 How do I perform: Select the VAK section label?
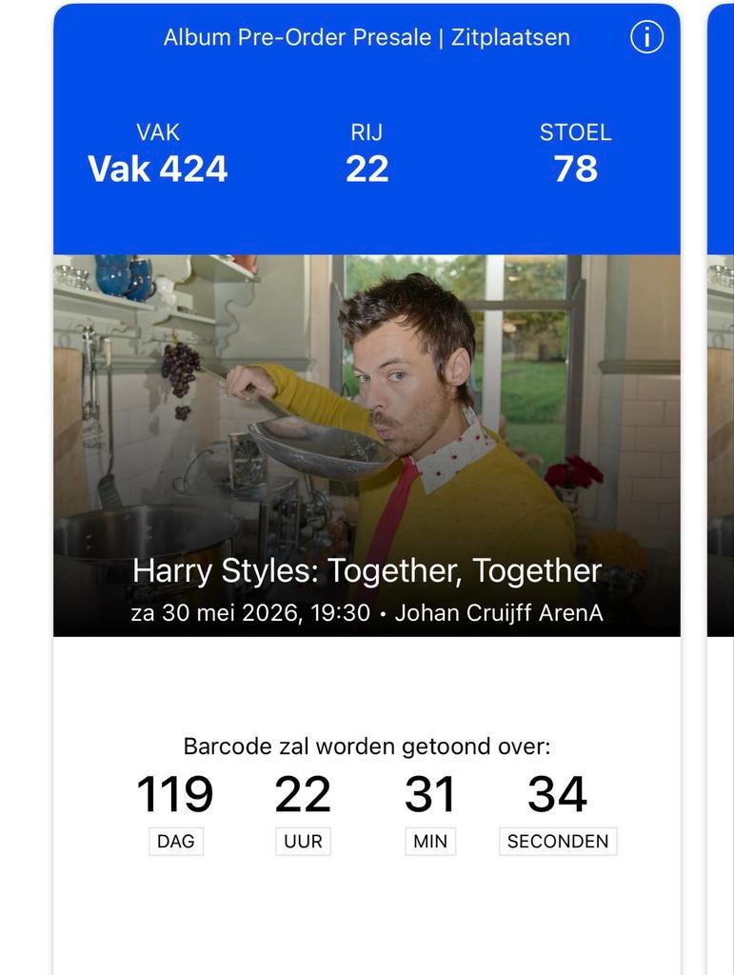158,132
